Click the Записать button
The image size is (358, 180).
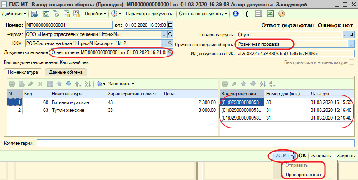pyautogui.click(x=321, y=156)
